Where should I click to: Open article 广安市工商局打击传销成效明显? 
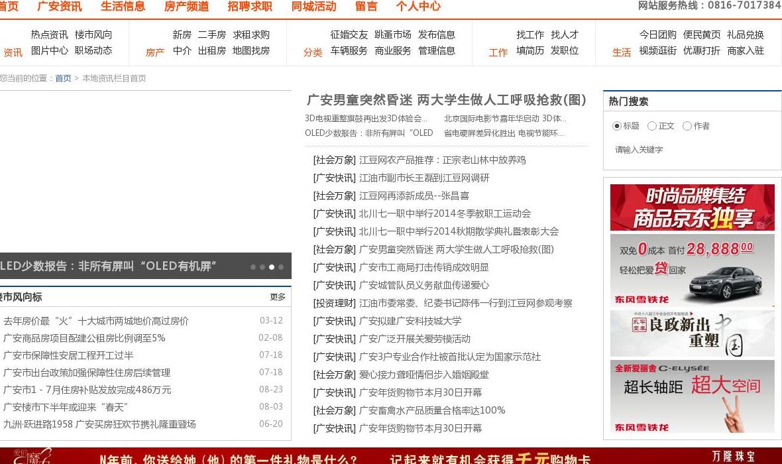point(424,267)
